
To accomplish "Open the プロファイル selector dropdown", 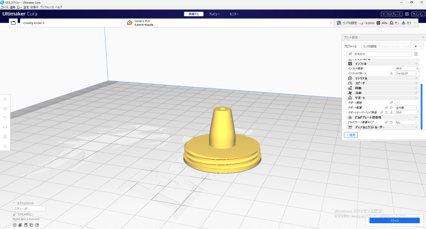I will pos(392,47).
